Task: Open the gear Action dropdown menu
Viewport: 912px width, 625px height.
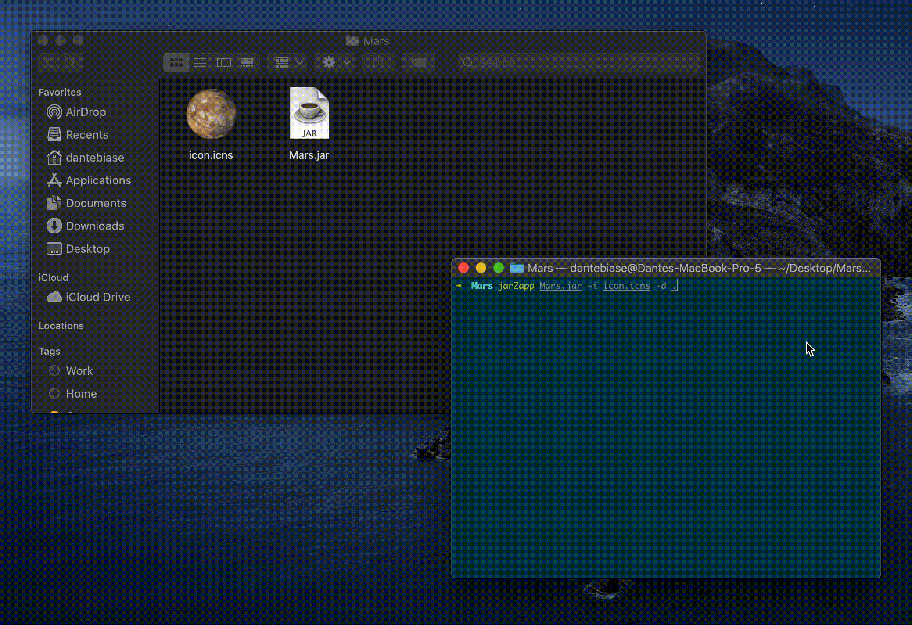Action: tap(335, 63)
